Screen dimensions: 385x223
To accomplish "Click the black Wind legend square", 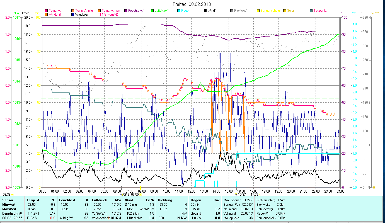I will [205, 11].
